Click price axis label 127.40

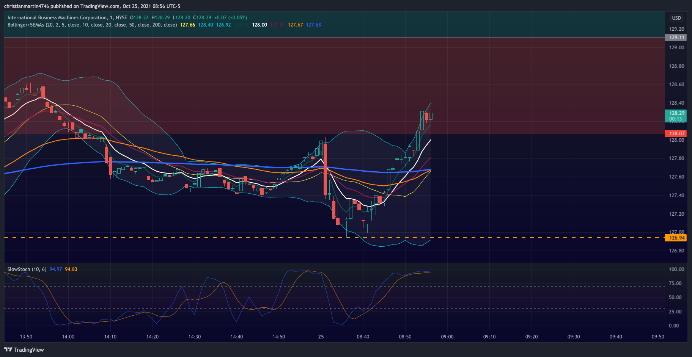pyautogui.click(x=676, y=195)
